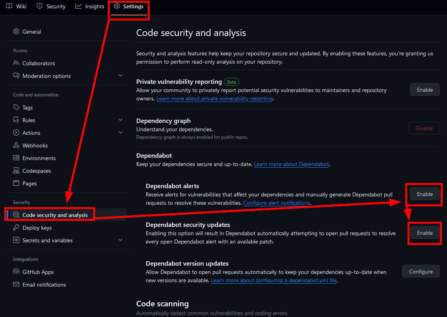Select Code security and analysis sidebar item
447x317 pixels.
(55, 215)
